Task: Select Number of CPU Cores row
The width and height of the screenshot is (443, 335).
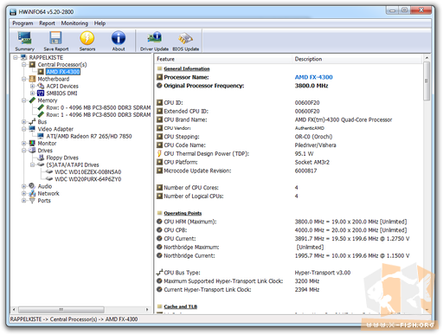Action: coord(288,188)
